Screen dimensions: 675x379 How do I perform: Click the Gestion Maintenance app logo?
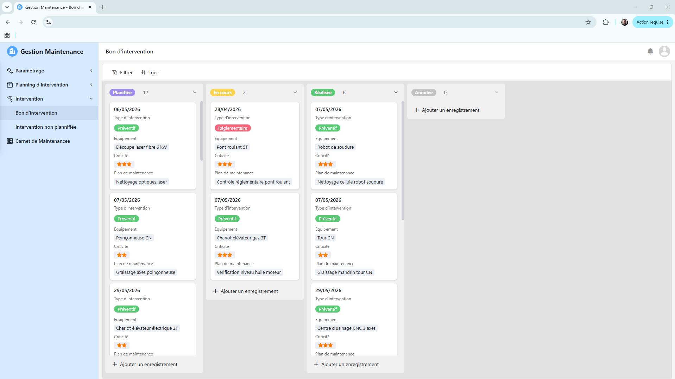[12, 51]
